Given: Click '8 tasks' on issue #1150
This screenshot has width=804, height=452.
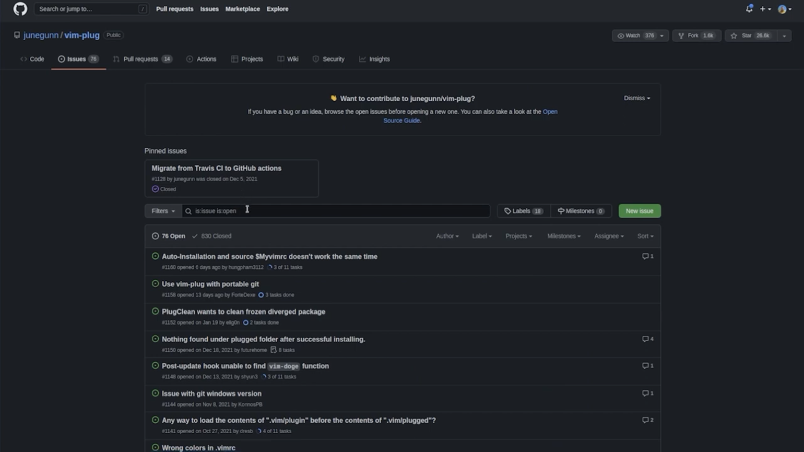Looking at the screenshot, I should 282,350.
